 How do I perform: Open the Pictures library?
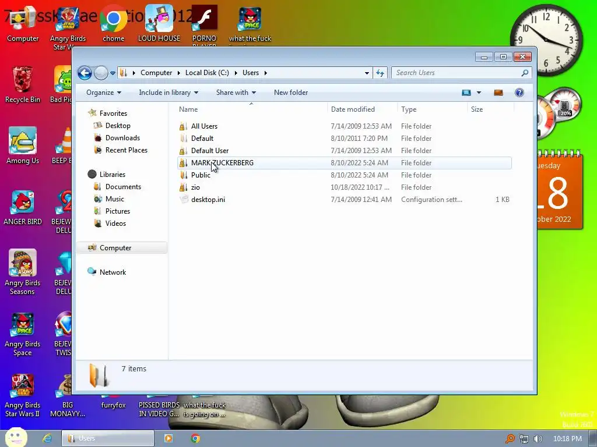point(118,211)
